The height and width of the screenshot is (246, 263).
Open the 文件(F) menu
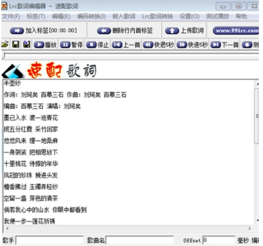click(x=11, y=17)
